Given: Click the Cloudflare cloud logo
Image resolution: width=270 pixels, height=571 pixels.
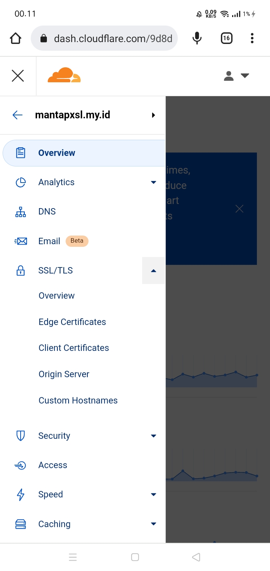Looking at the screenshot, I should tap(64, 75).
